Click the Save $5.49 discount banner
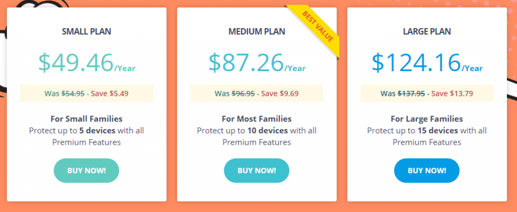 point(87,93)
